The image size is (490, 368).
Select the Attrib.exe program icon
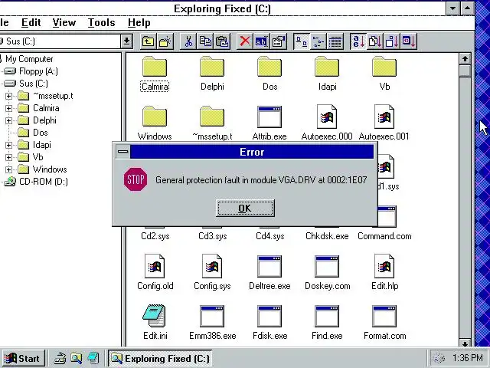click(269, 117)
